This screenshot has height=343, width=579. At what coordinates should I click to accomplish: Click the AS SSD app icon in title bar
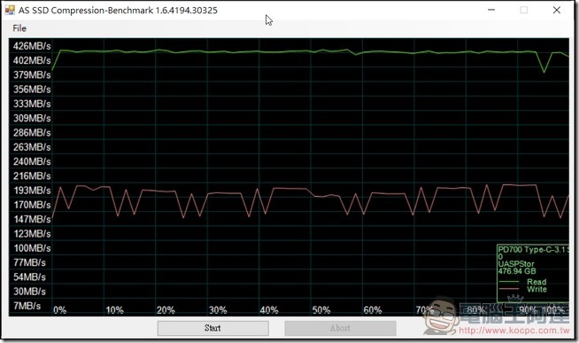coord(10,10)
